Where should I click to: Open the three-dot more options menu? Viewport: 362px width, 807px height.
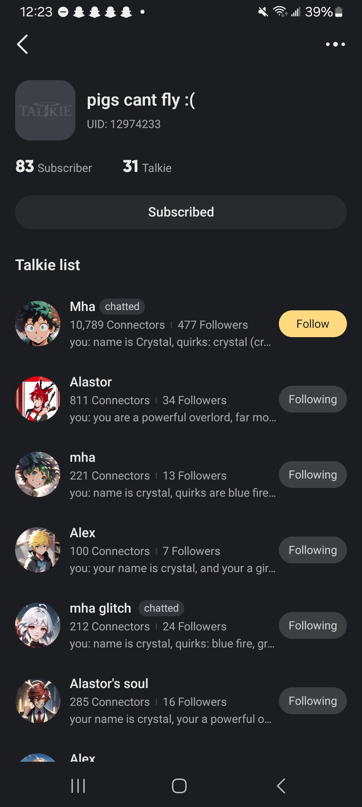tap(335, 44)
